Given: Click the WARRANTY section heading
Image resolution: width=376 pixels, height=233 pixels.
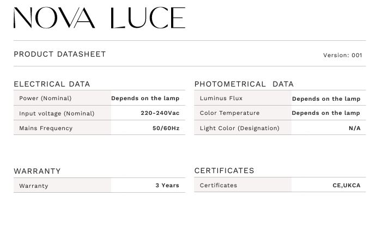Looking at the screenshot, I should point(37,171).
